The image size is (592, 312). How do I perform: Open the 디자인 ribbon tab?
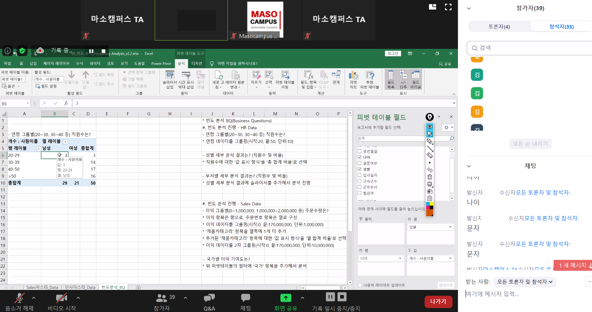point(197,63)
